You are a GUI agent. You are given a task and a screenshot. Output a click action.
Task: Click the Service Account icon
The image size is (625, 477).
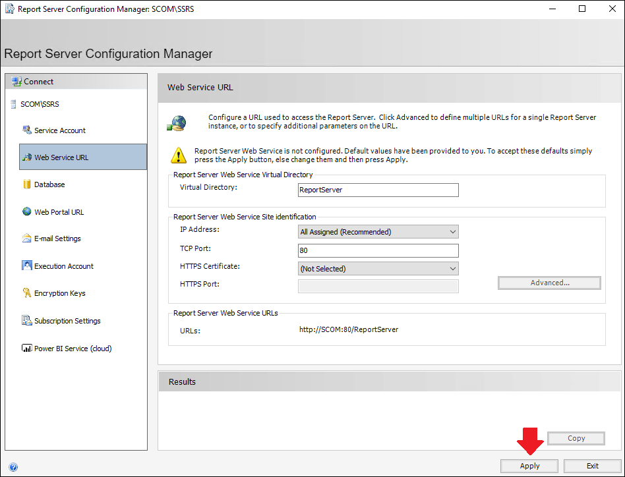click(27, 130)
